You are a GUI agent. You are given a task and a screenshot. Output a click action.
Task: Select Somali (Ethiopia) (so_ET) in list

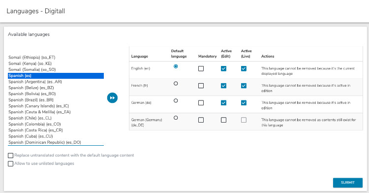(x=56, y=58)
